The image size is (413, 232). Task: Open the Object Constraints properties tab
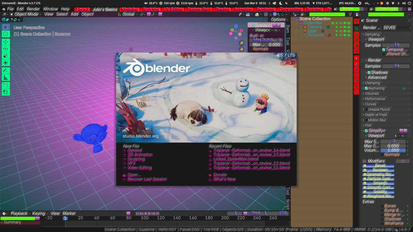356,81
